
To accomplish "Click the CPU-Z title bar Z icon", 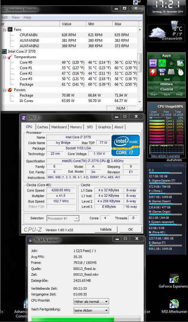I will [24, 118].
